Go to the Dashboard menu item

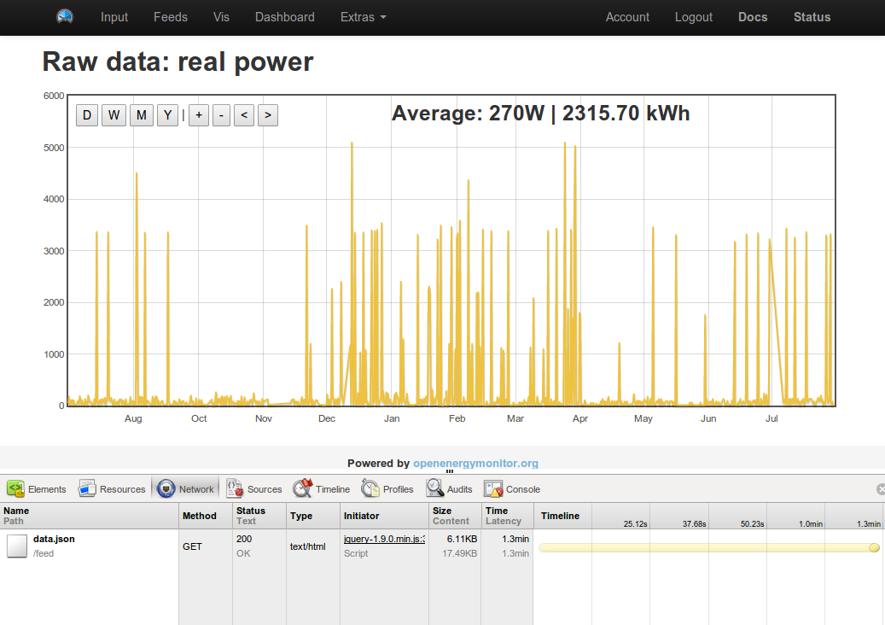coord(284,17)
